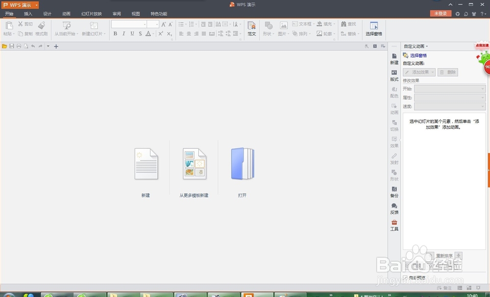Apply superscript formatting
Screen dimensions: 490x297
161,33
